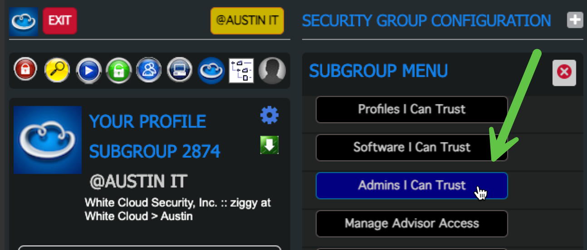Click the large profile cloud avatar
The width and height of the screenshot is (587, 250).
click(x=48, y=140)
